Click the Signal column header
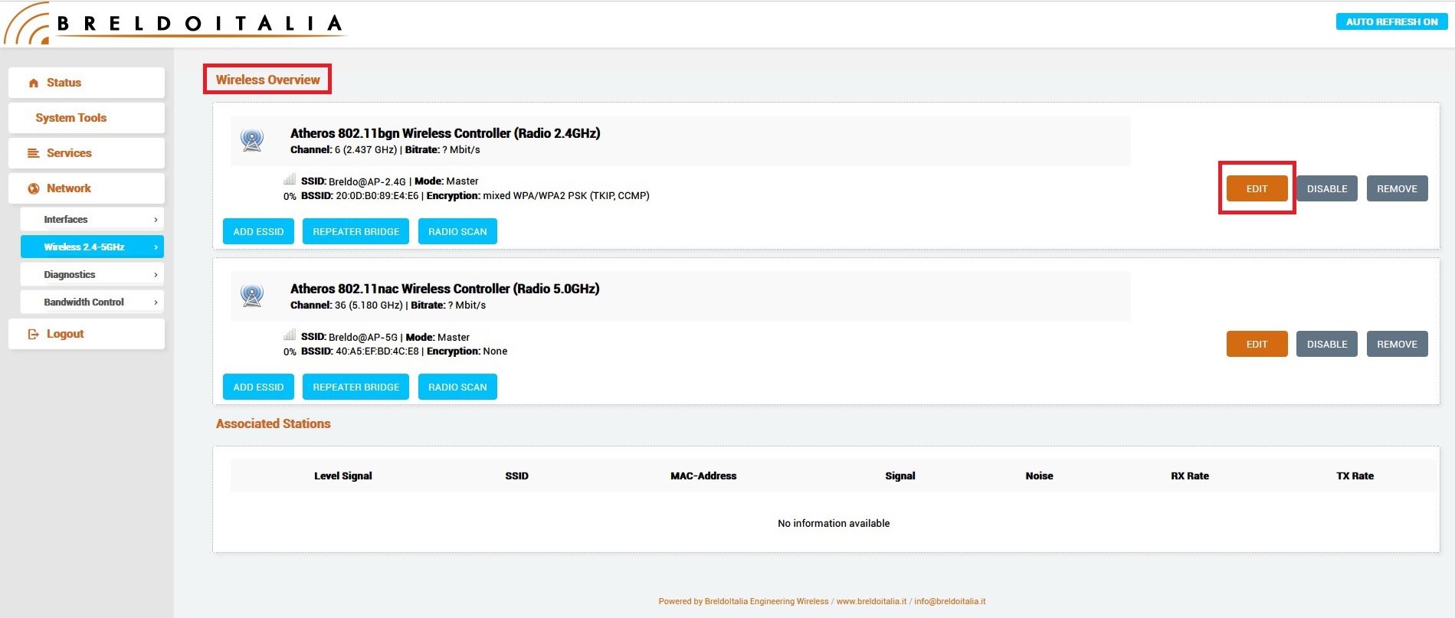Screen dimensions: 1455x618 pyautogui.click(x=900, y=476)
